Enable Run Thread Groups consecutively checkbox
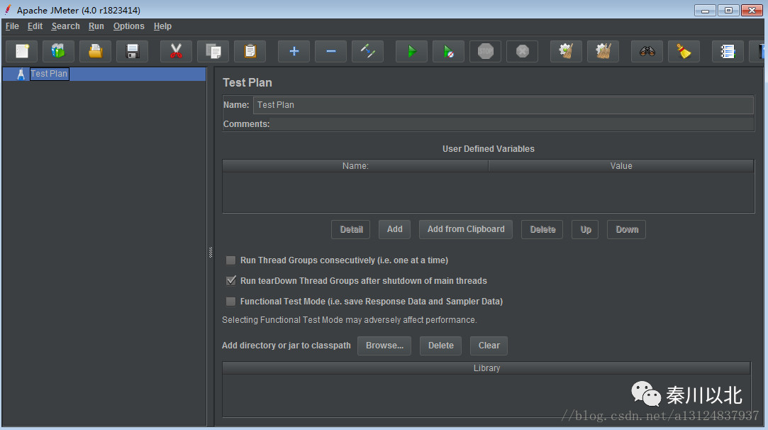 [x=230, y=260]
